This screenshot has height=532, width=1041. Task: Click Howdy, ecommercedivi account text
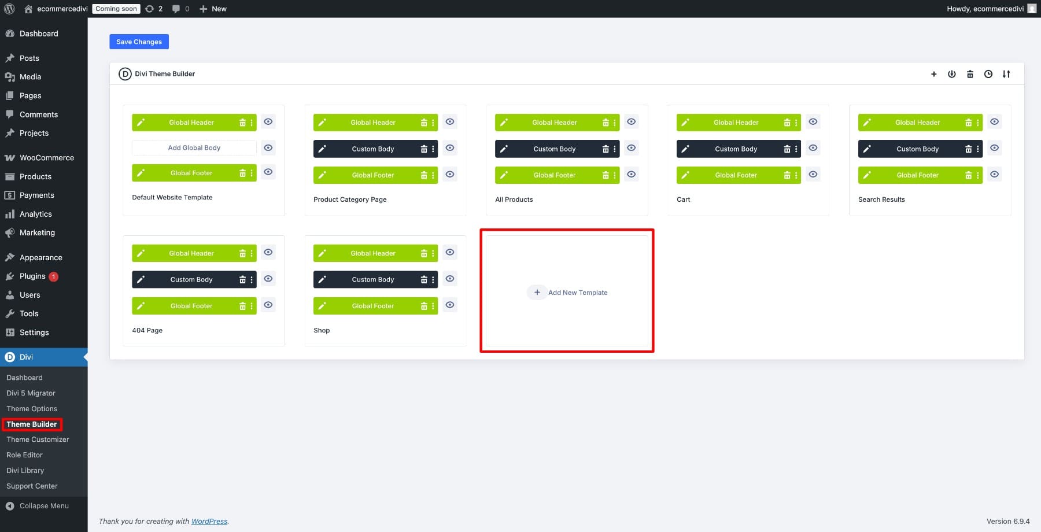[985, 9]
